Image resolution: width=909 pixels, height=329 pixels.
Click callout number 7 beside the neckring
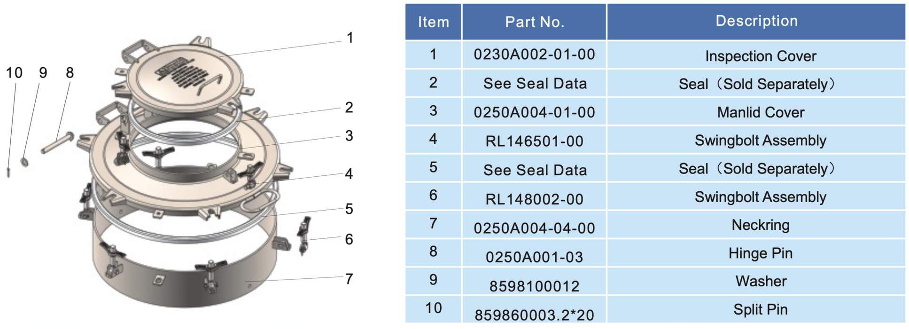(349, 279)
